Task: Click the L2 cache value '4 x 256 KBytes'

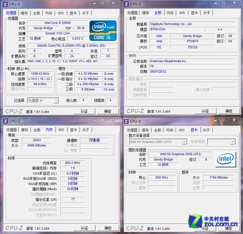Action: click(x=88, y=84)
